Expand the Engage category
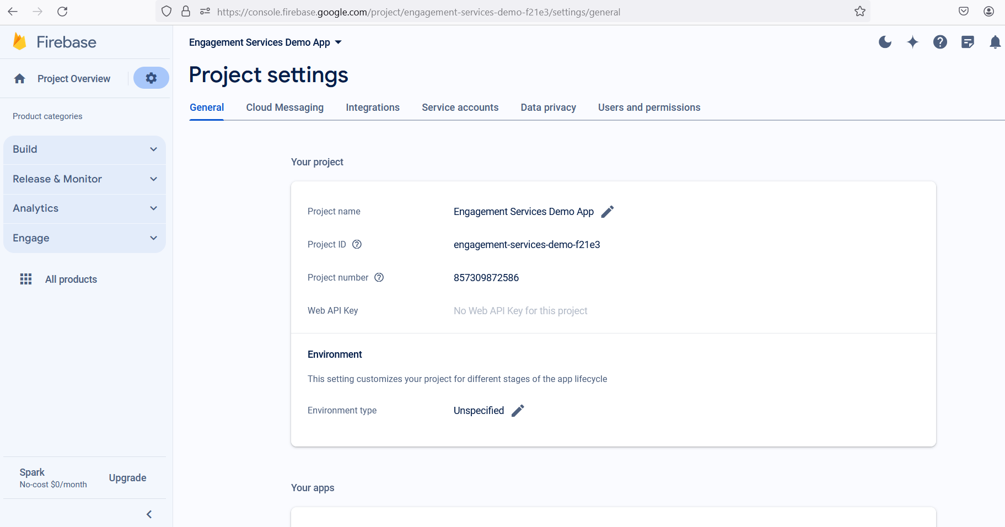Viewport: 1005px width, 527px height. pos(84,238)
